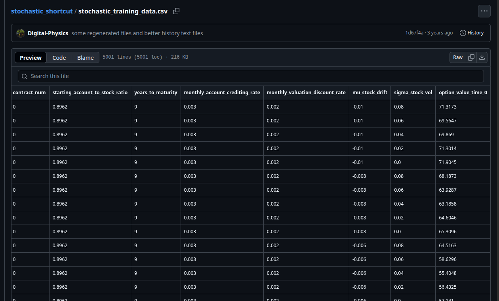Click the contract_num column header
This screenshot has height=301, width=499.
click(29, 93)
